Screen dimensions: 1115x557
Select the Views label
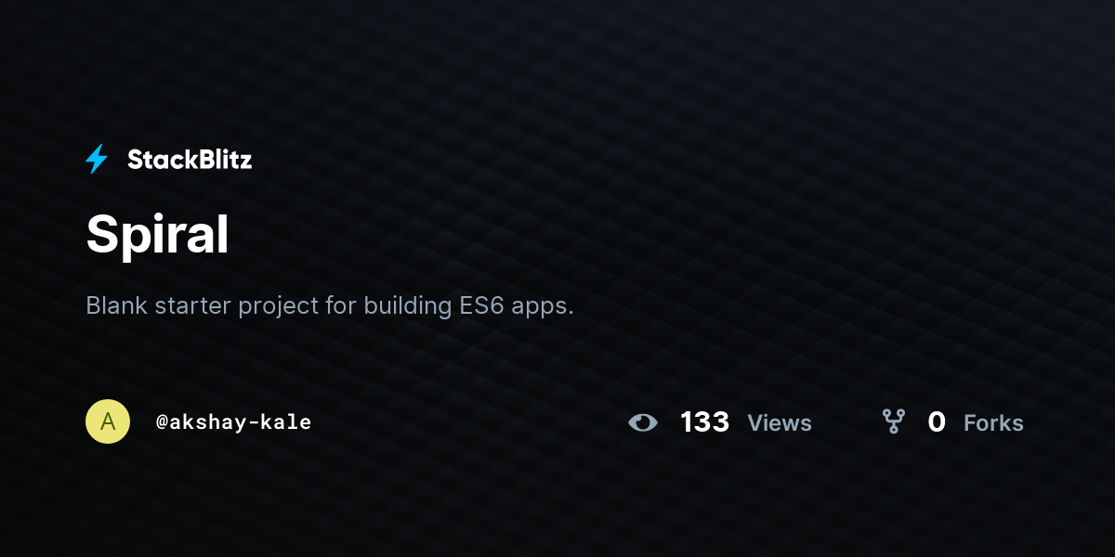(780, 423)
